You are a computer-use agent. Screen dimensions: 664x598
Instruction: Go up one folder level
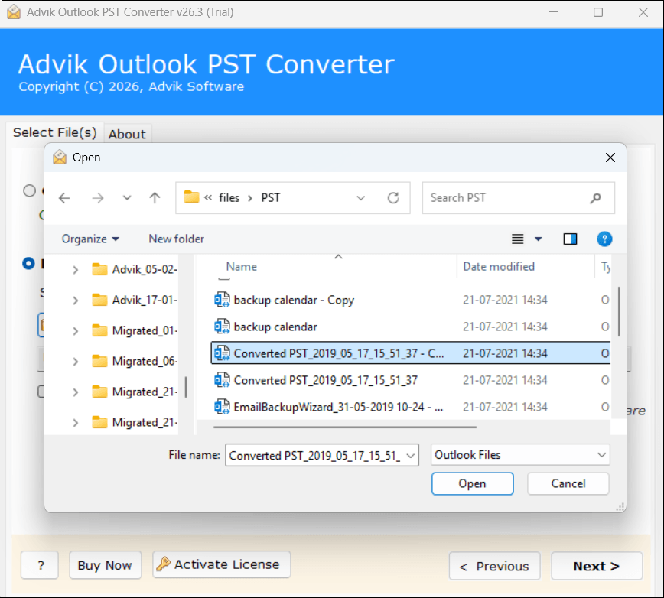[x=155, y=197]
